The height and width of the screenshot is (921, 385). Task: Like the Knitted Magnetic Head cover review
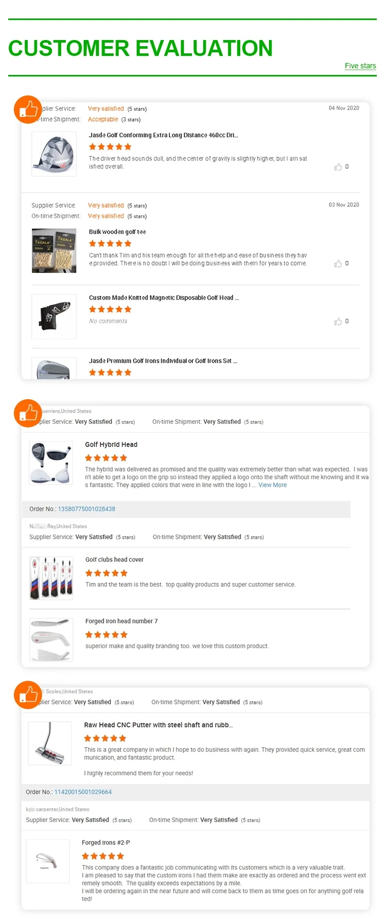[x=338, y=322]
